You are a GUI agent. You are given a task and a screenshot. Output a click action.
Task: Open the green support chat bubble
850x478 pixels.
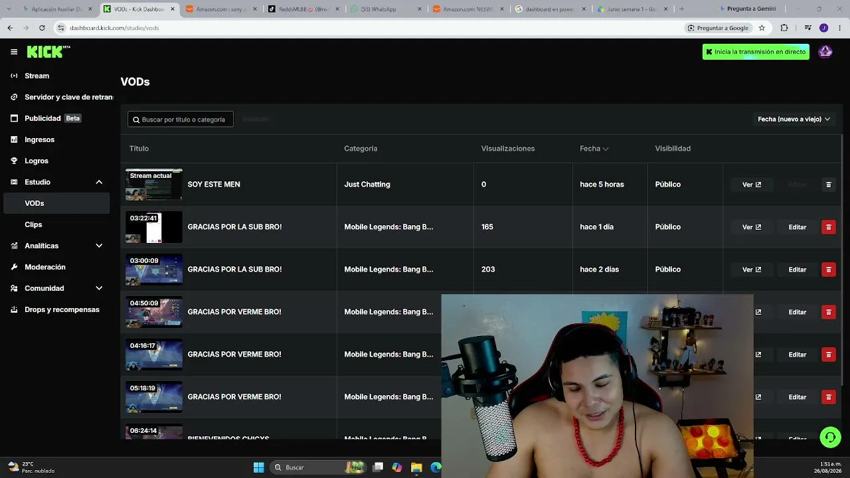tap(830, 437)
